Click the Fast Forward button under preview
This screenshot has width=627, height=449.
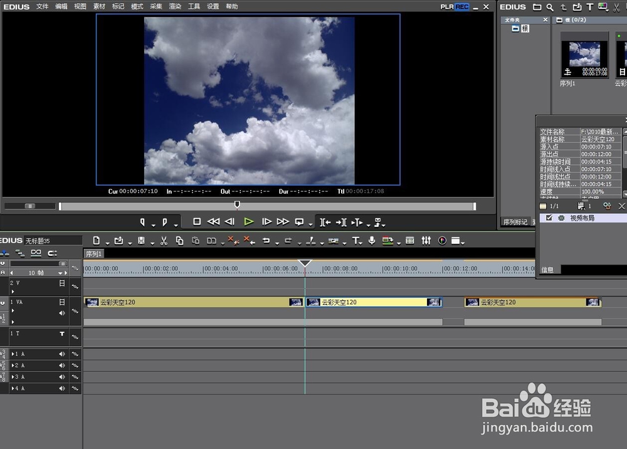pos(283,221)
